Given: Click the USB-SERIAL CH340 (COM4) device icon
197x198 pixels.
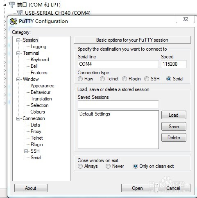Looking at the screenshot, I should tap(20, 13).
